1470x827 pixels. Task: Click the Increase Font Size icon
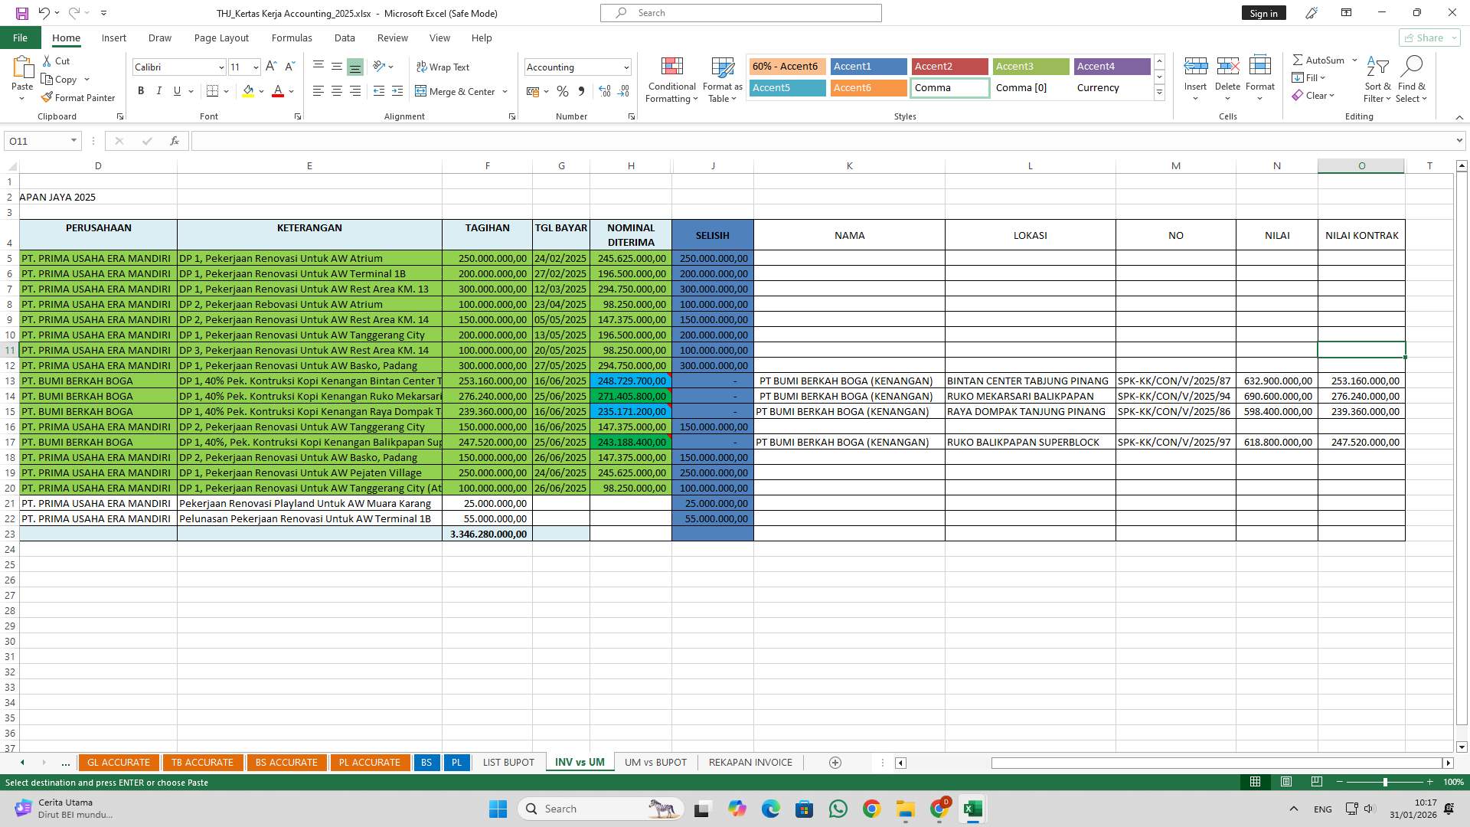271,67
